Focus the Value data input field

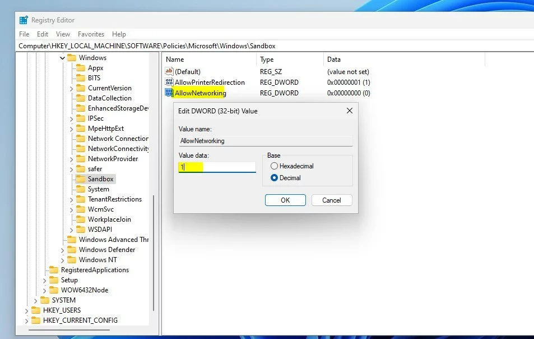pyautogui.click(x=217, y=167)
